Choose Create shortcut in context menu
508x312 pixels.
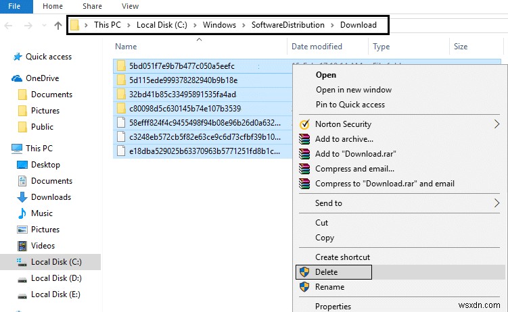tap(342, 257)
